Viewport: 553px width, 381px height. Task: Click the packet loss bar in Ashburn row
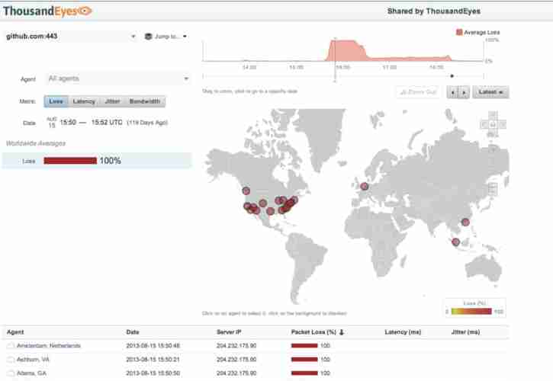click(x=304, y=360)
